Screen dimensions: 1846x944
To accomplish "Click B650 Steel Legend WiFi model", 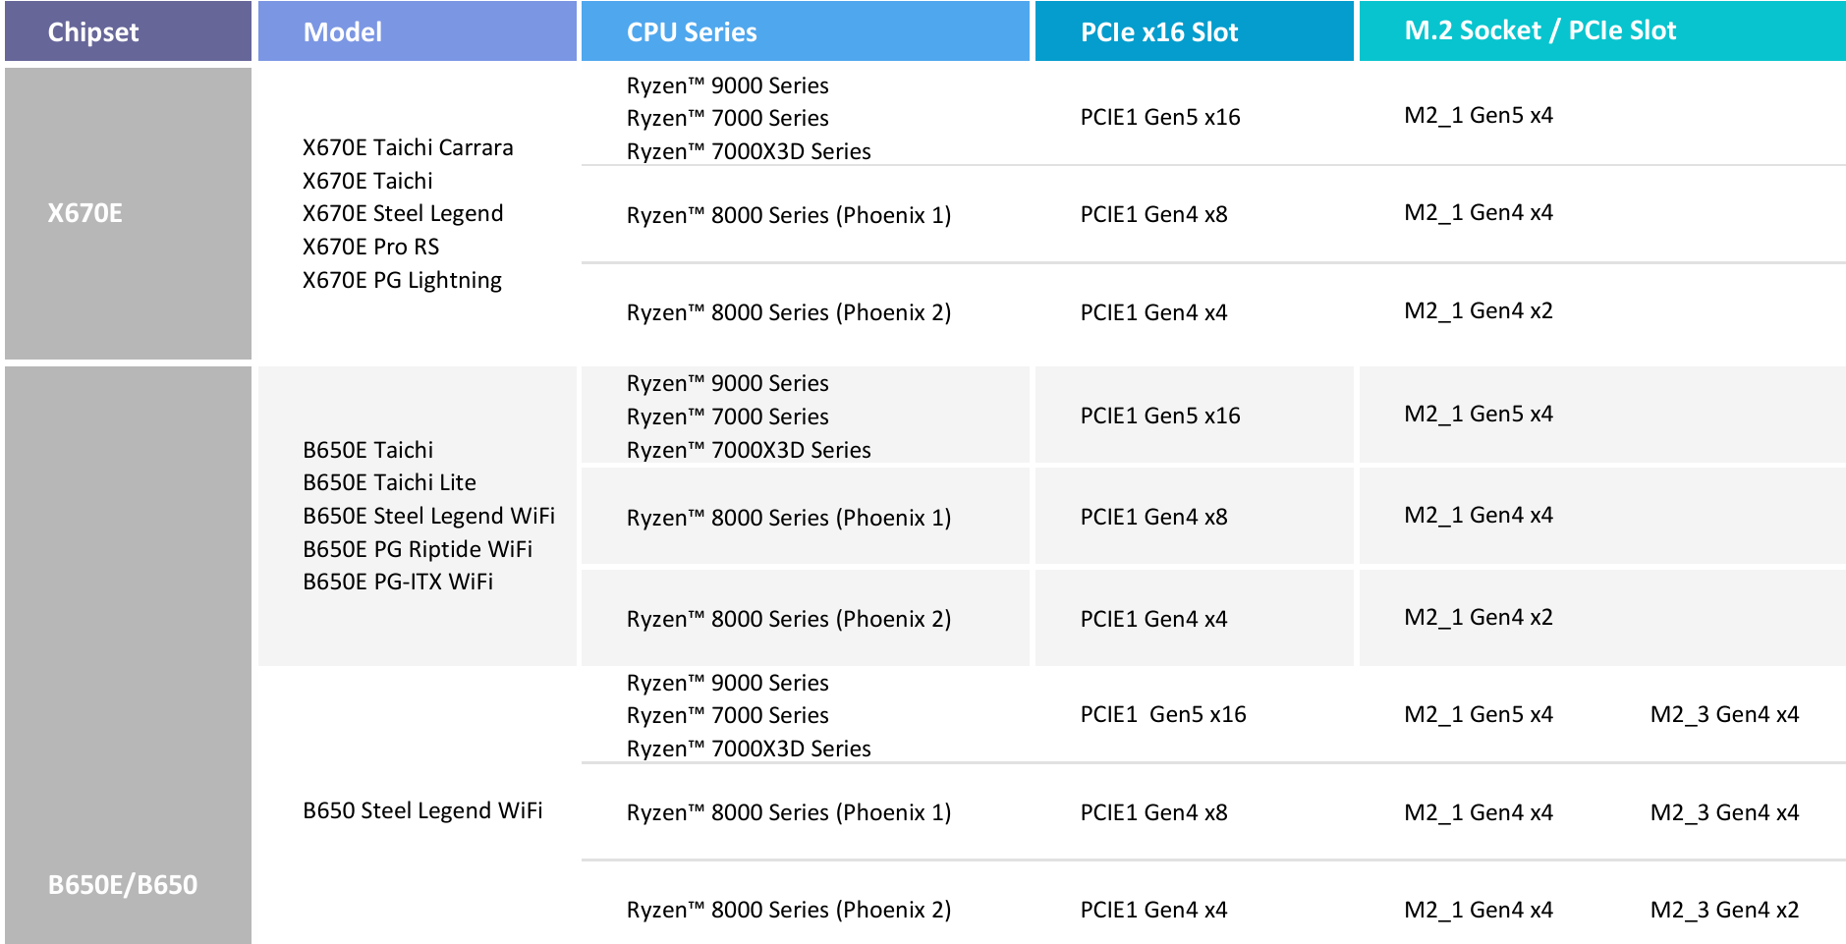I will (422, 810).
